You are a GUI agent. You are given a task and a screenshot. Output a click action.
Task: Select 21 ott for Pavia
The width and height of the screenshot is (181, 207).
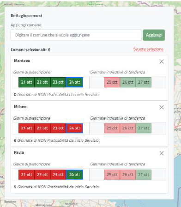(x=26, y=175)
